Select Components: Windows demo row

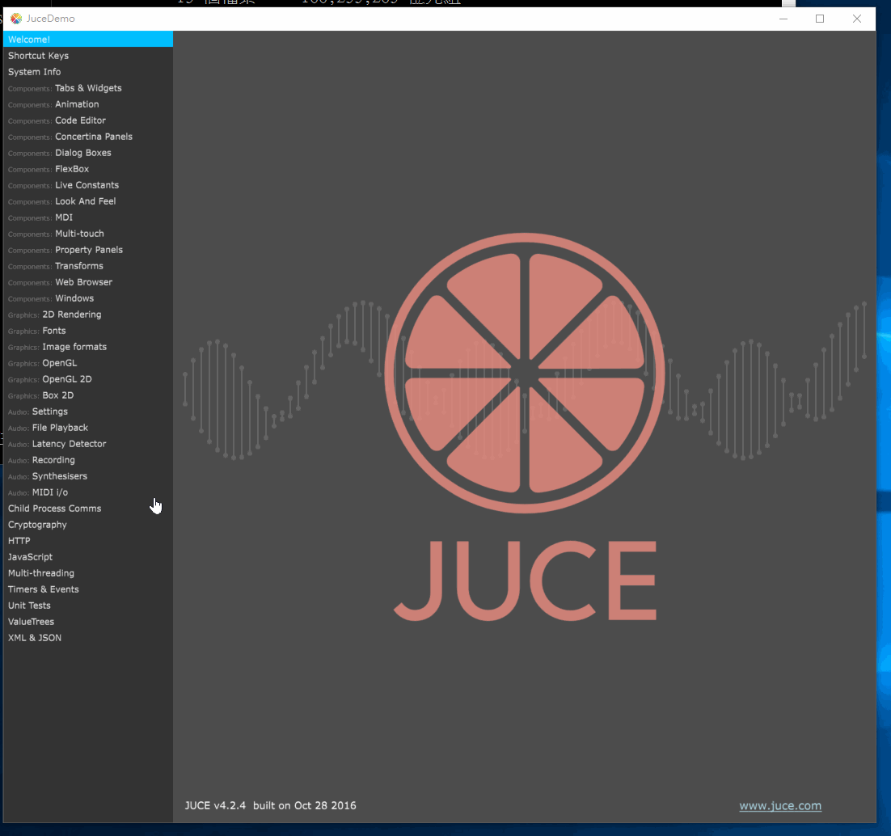[x=88, y=298]
